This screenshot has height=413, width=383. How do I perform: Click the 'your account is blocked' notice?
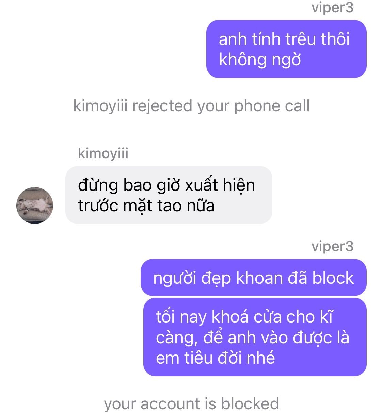(191, 404)
